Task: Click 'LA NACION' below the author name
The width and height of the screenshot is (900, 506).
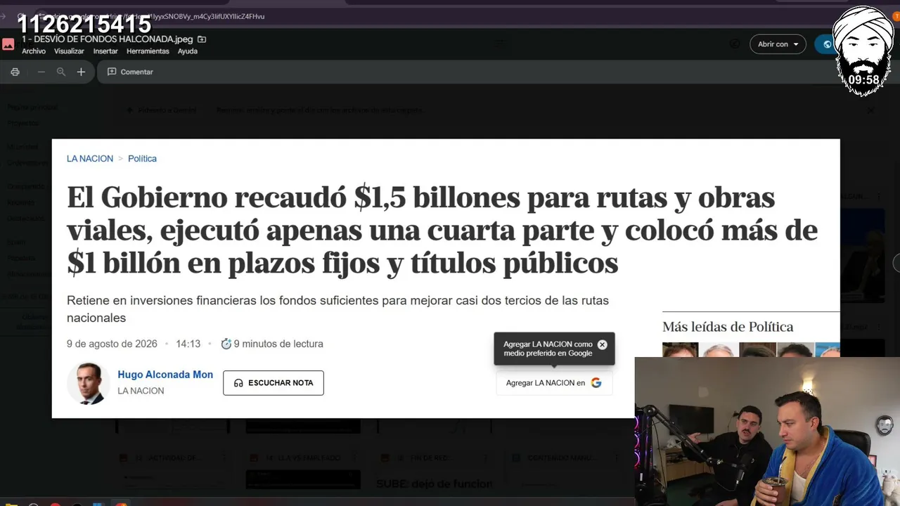Action: [141, 391]
